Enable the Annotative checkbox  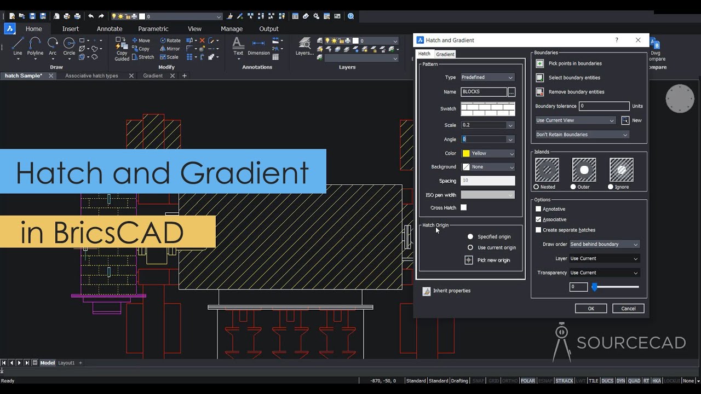[x=538, y=209]
